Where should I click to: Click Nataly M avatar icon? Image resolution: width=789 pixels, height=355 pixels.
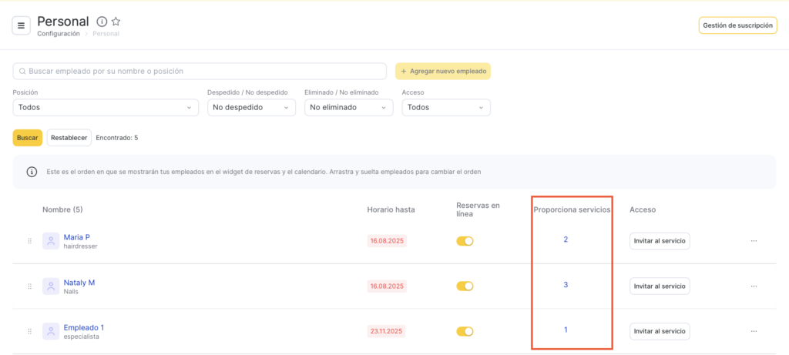(51, 286)
